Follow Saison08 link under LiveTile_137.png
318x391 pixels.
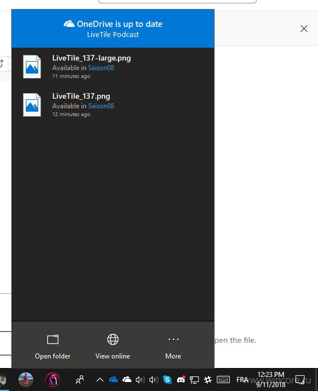pos(101,106)
